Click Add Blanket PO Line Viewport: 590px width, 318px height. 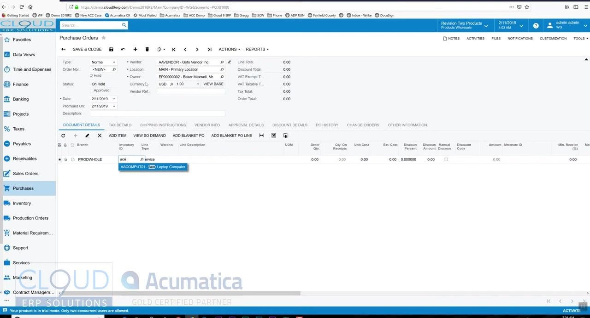(x=231, y=136)
